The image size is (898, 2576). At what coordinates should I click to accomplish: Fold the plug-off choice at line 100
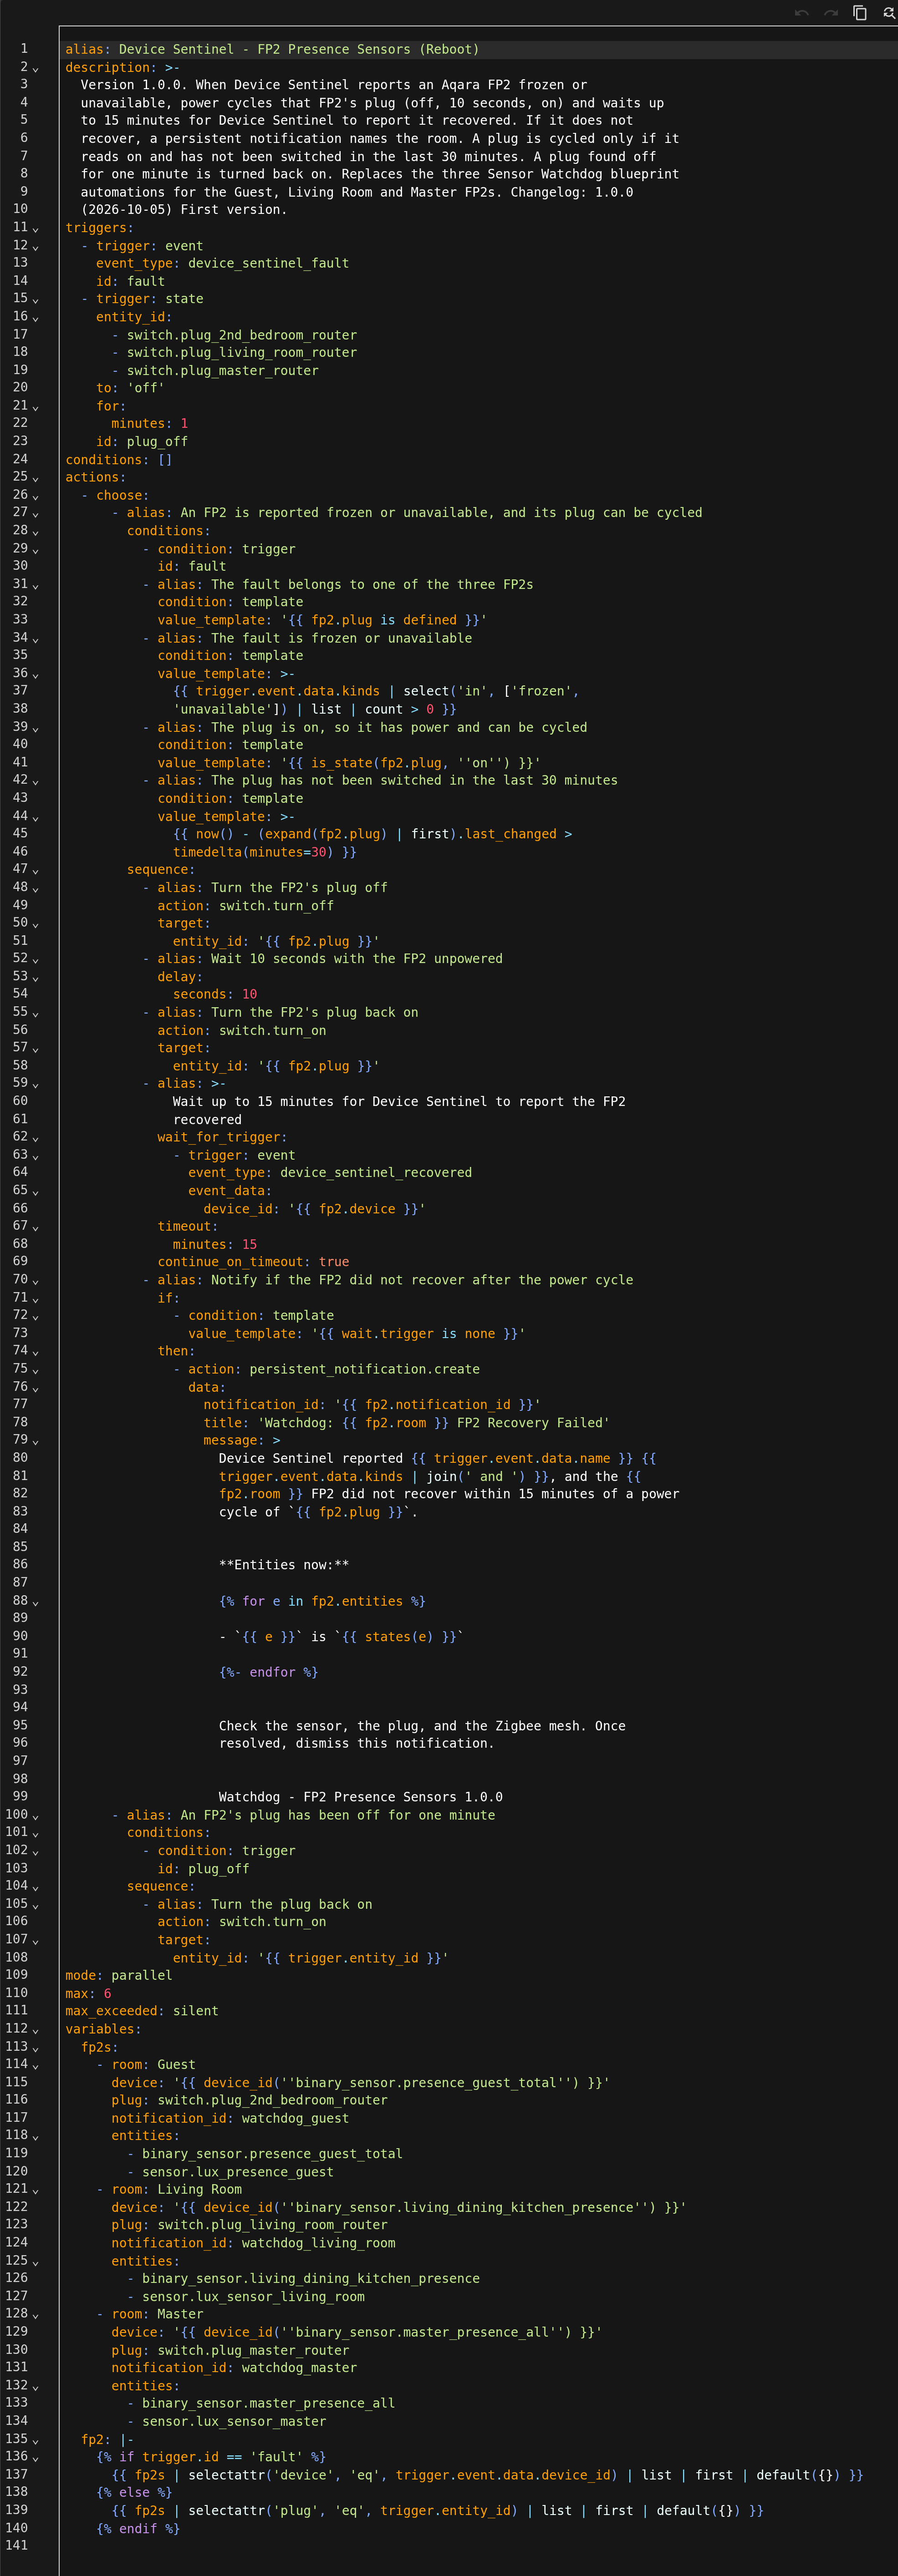[36, 1815]
